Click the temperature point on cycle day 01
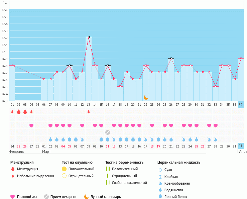Image resolution: width=247 pixels, height=199 pixels. coord(12,65)
